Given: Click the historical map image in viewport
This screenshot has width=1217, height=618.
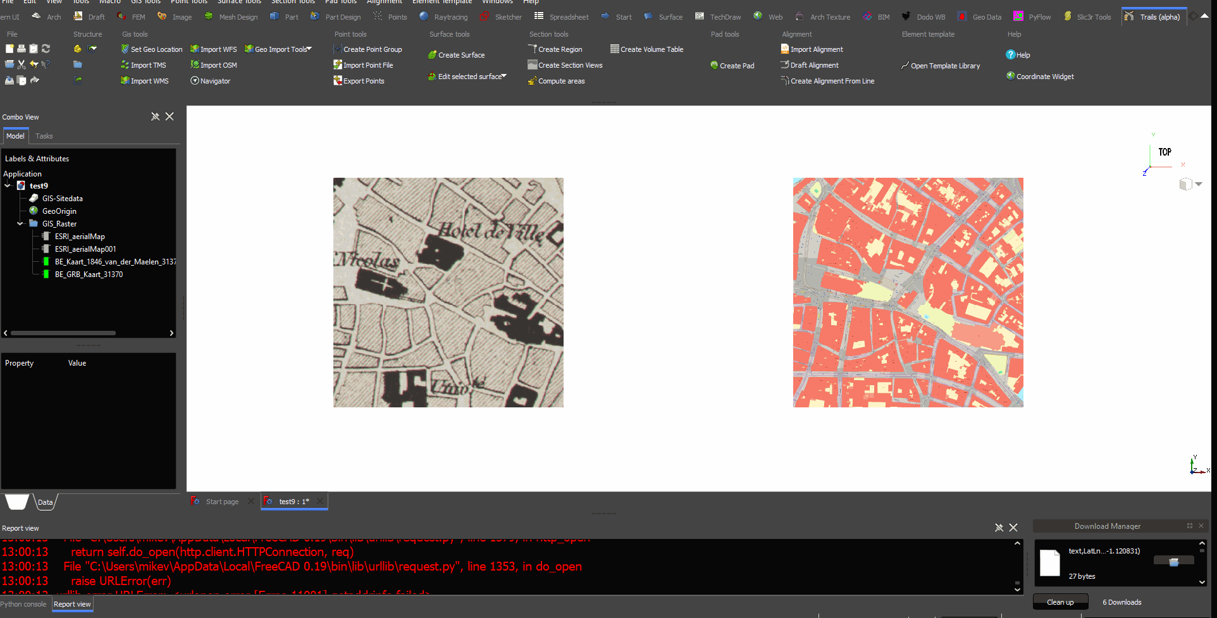Looking at the screenshot, I should (448, 292).
